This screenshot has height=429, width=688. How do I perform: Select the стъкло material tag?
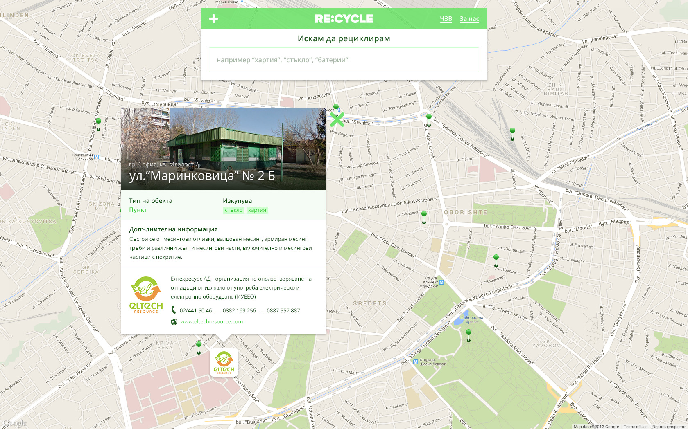click(x=233, y=210)
